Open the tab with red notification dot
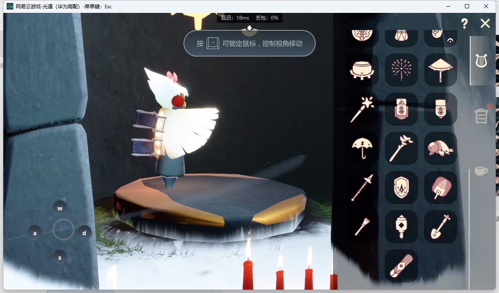This screenshot has height=293, width=499. 481,116
